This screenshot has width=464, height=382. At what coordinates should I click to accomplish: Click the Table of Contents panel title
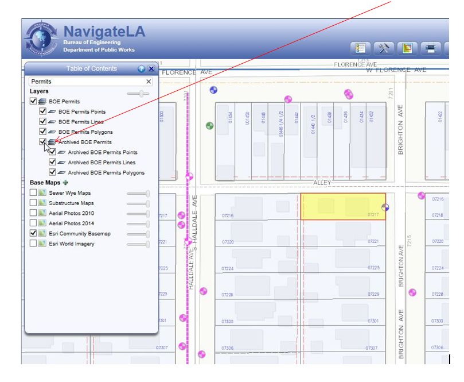coord(91,68)
